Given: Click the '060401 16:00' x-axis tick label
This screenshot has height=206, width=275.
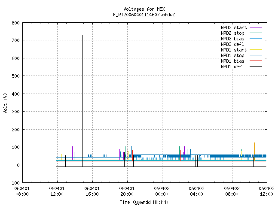Looking at the screenshot, I should [92, 191].
